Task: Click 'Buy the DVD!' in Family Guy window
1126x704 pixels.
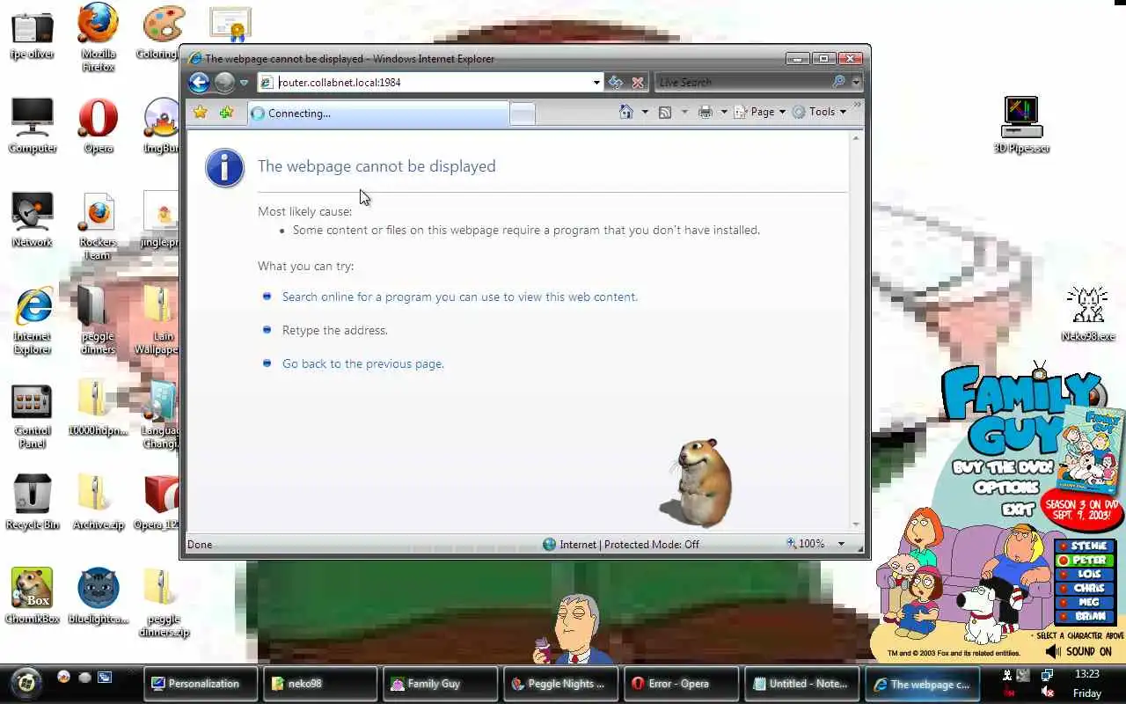Action: 1003,467
